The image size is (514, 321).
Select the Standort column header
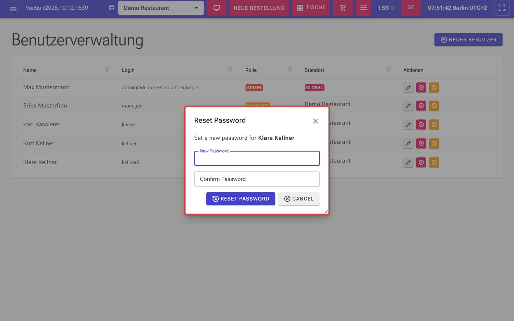click(x=314, y=70)
